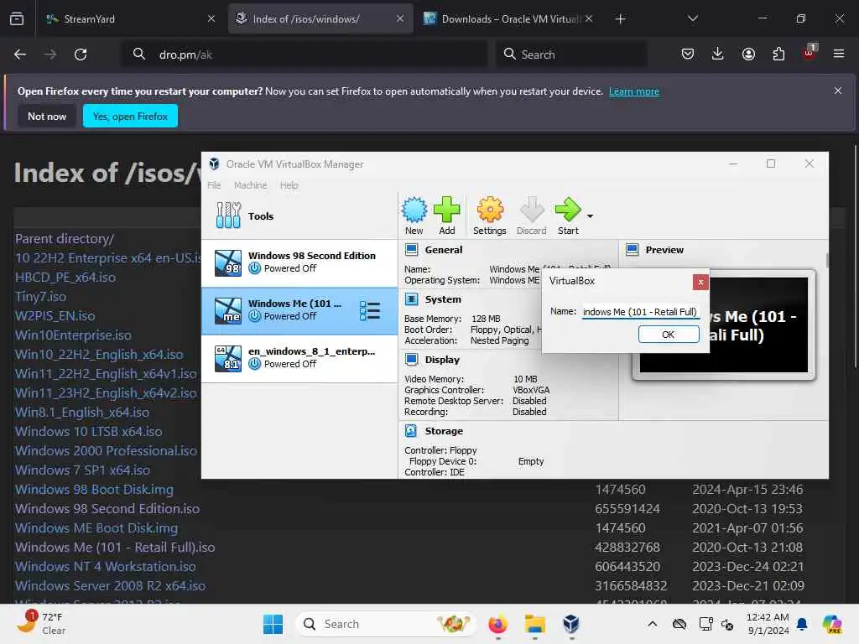
Task: Open the Firefox hamburger menu
Action: [839, 54]
